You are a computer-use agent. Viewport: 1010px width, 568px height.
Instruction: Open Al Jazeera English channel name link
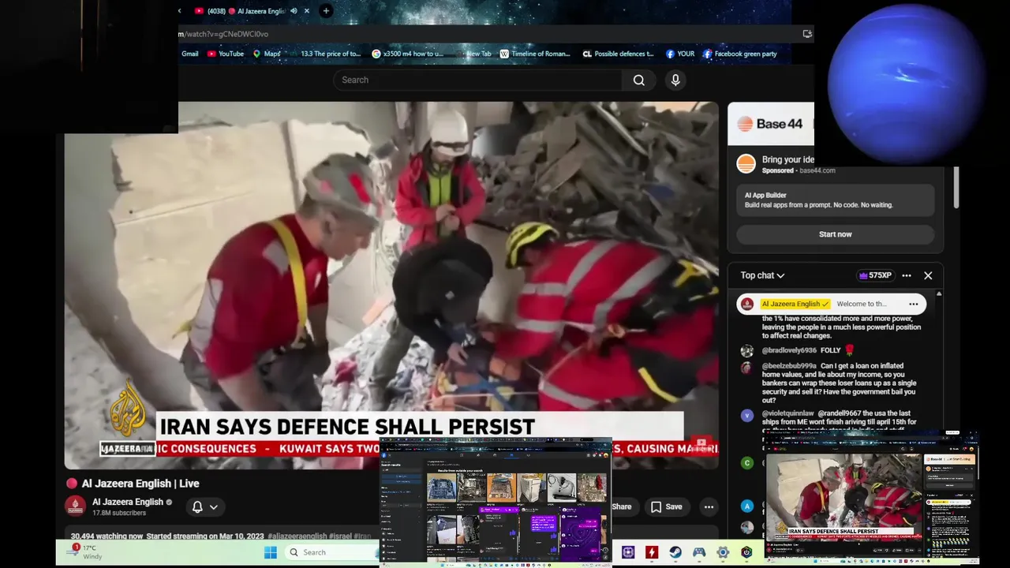tap(127, 502)
